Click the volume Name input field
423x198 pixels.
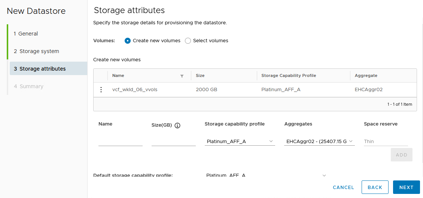120,141
